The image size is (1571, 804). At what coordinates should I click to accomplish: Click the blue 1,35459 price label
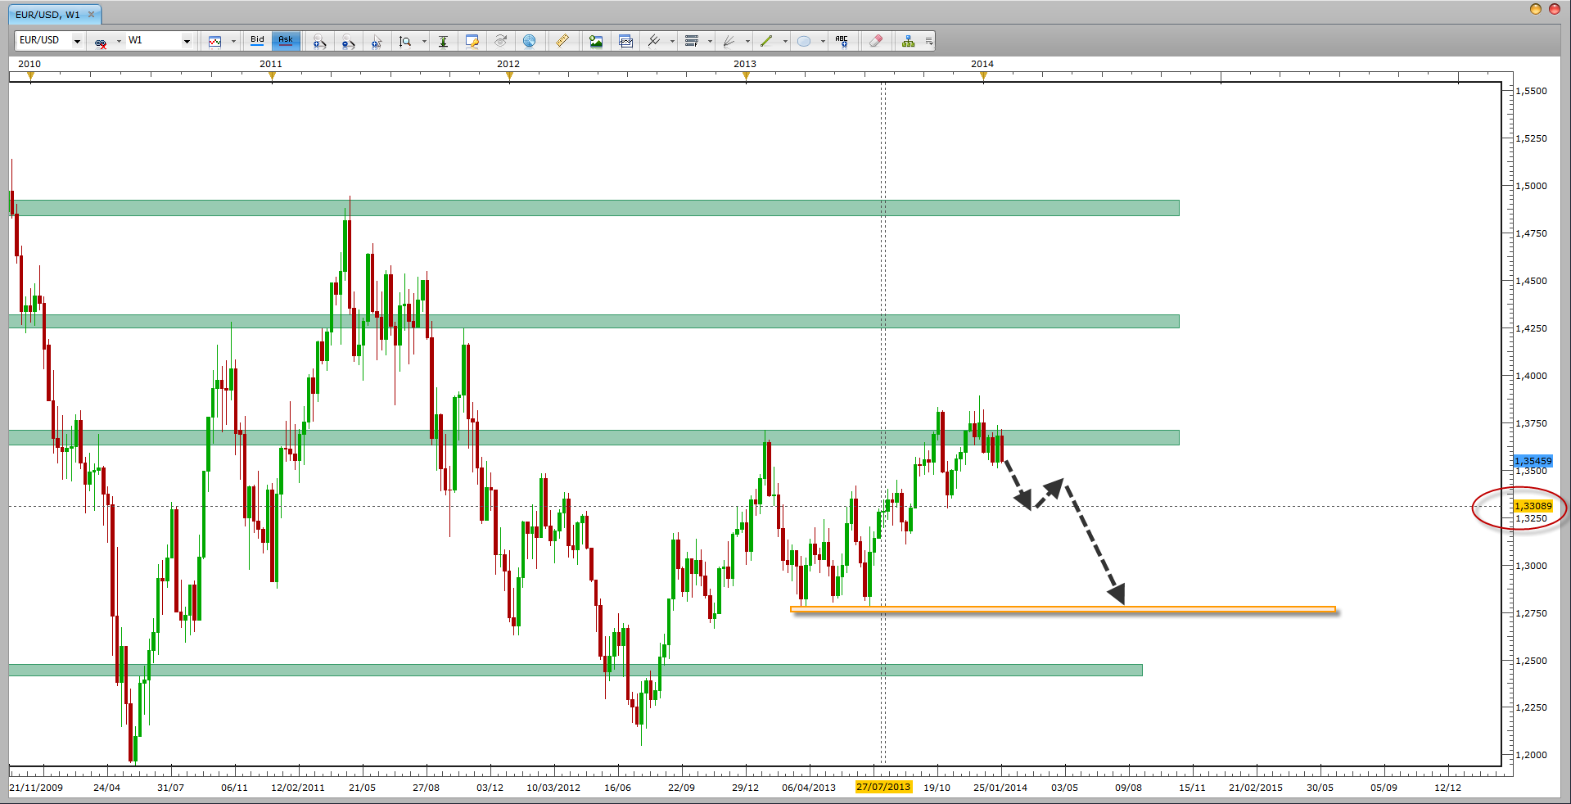click(x=1533, y=462)
